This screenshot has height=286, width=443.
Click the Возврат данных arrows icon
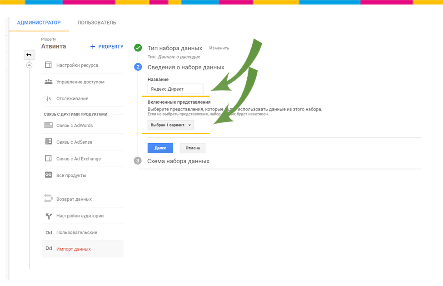48,199
